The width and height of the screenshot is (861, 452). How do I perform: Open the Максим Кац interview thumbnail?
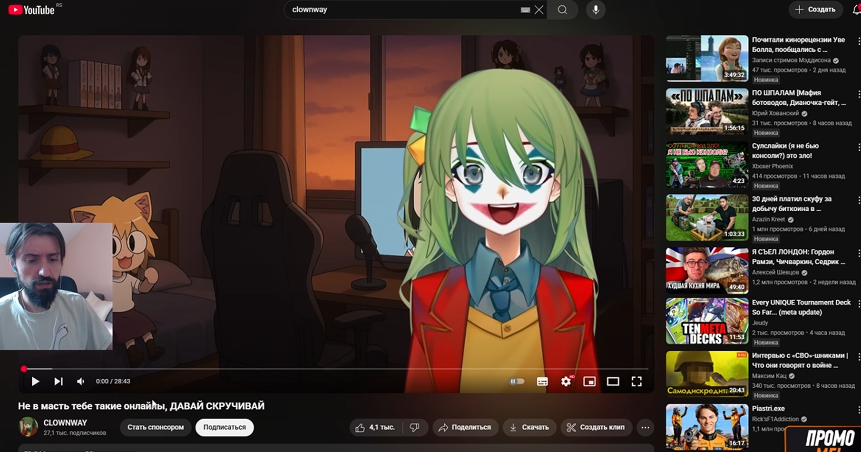(x=707, y=374)
